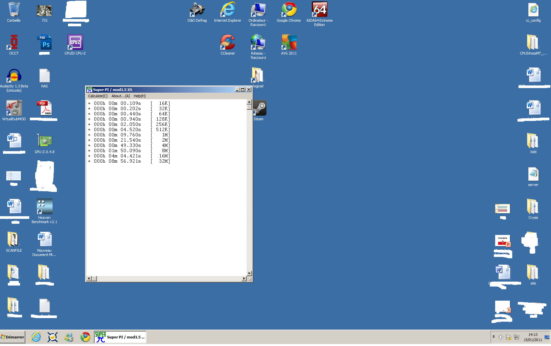Click the AVG 2011 desktop icon
This screenshot has height=346, width=551.
[x=289, y=43]
